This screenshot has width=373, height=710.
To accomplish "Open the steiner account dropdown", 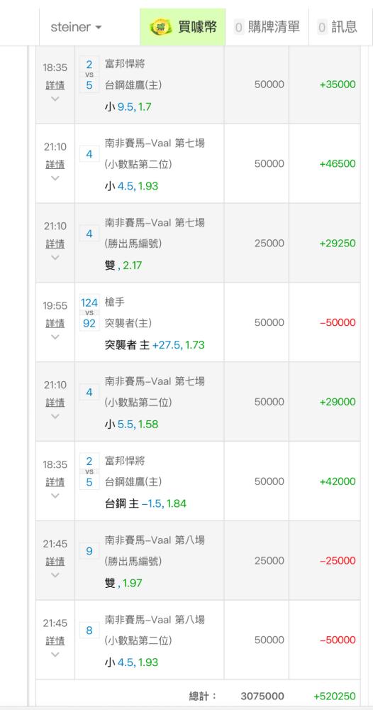I will tap(77, 27).
